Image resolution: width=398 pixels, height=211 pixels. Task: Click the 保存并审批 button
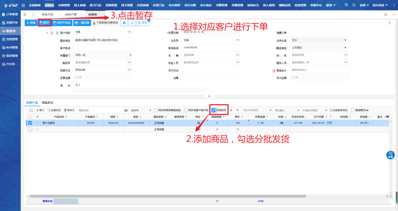(62, 23)
